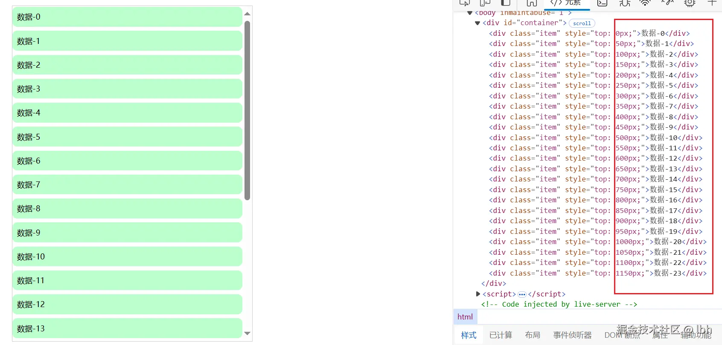Activate the inspect element picker icon

click(x=465, y=3)
